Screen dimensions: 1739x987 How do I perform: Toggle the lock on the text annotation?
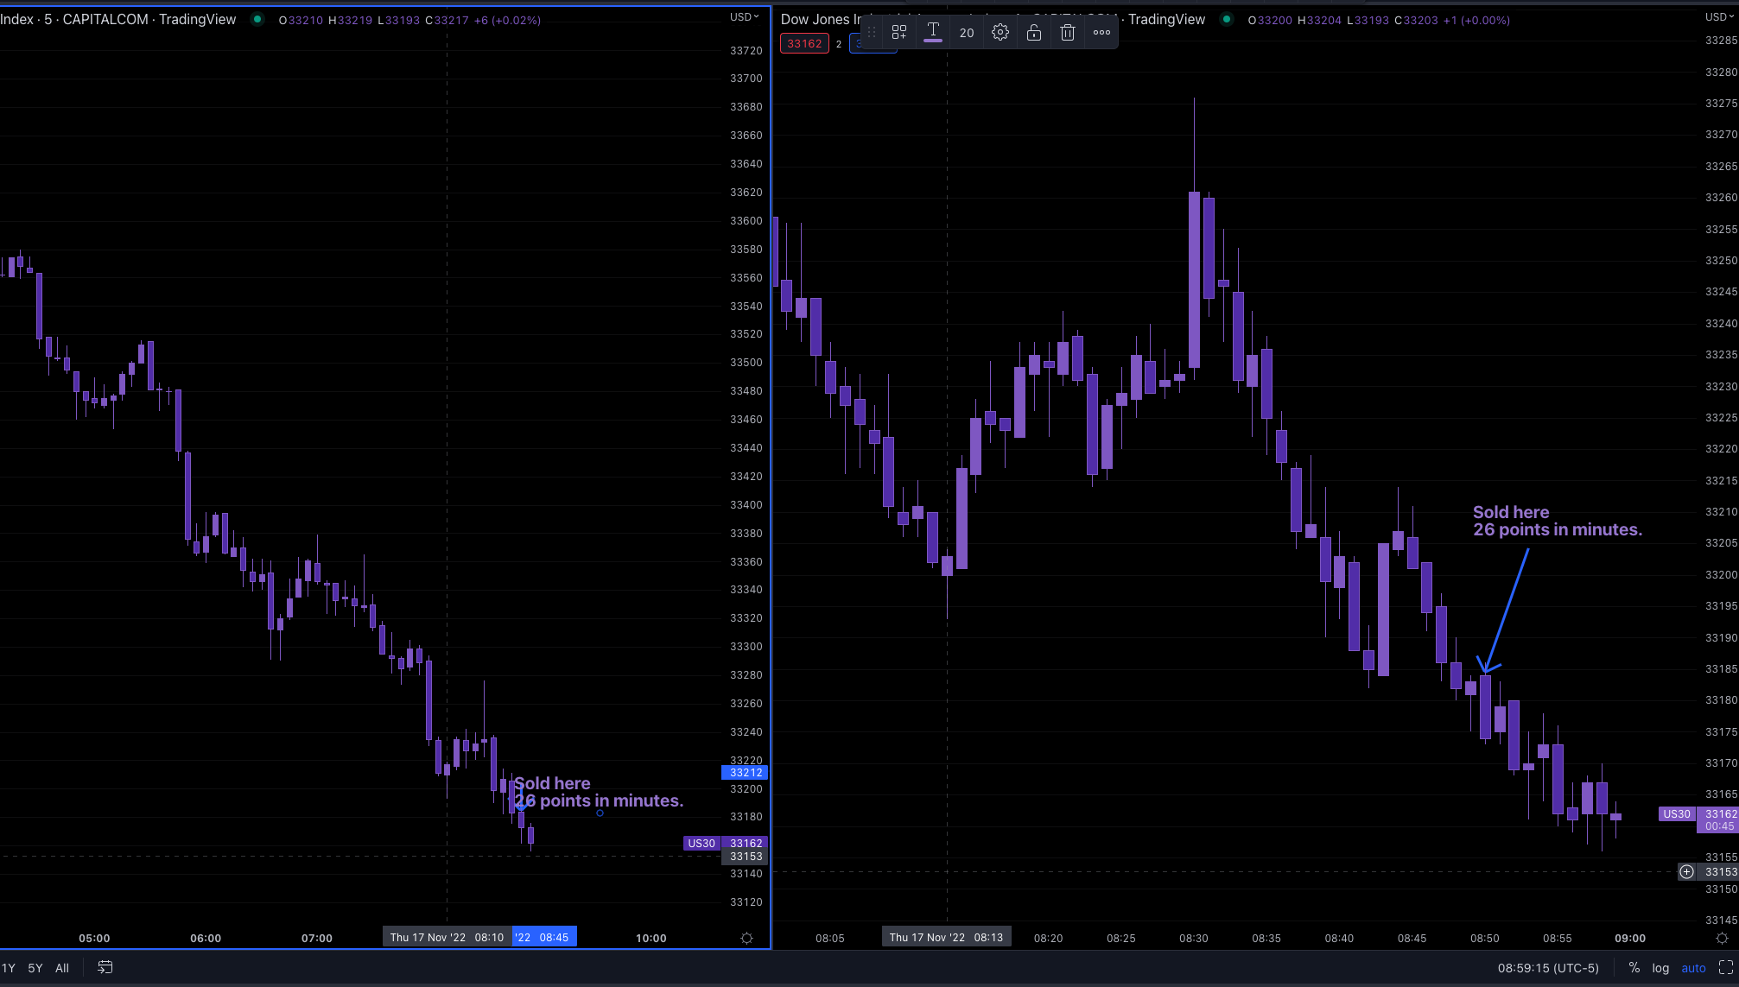click(1033, 32)
